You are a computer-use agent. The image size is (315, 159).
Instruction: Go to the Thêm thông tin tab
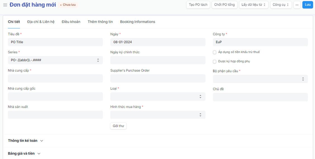coord(100,22)
